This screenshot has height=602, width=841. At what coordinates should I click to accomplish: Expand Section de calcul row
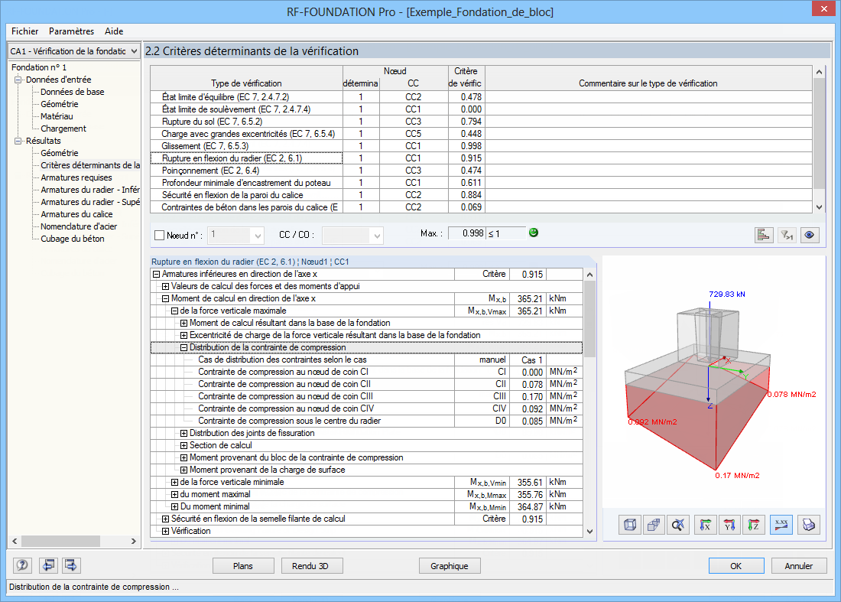(x=184, y=445)
